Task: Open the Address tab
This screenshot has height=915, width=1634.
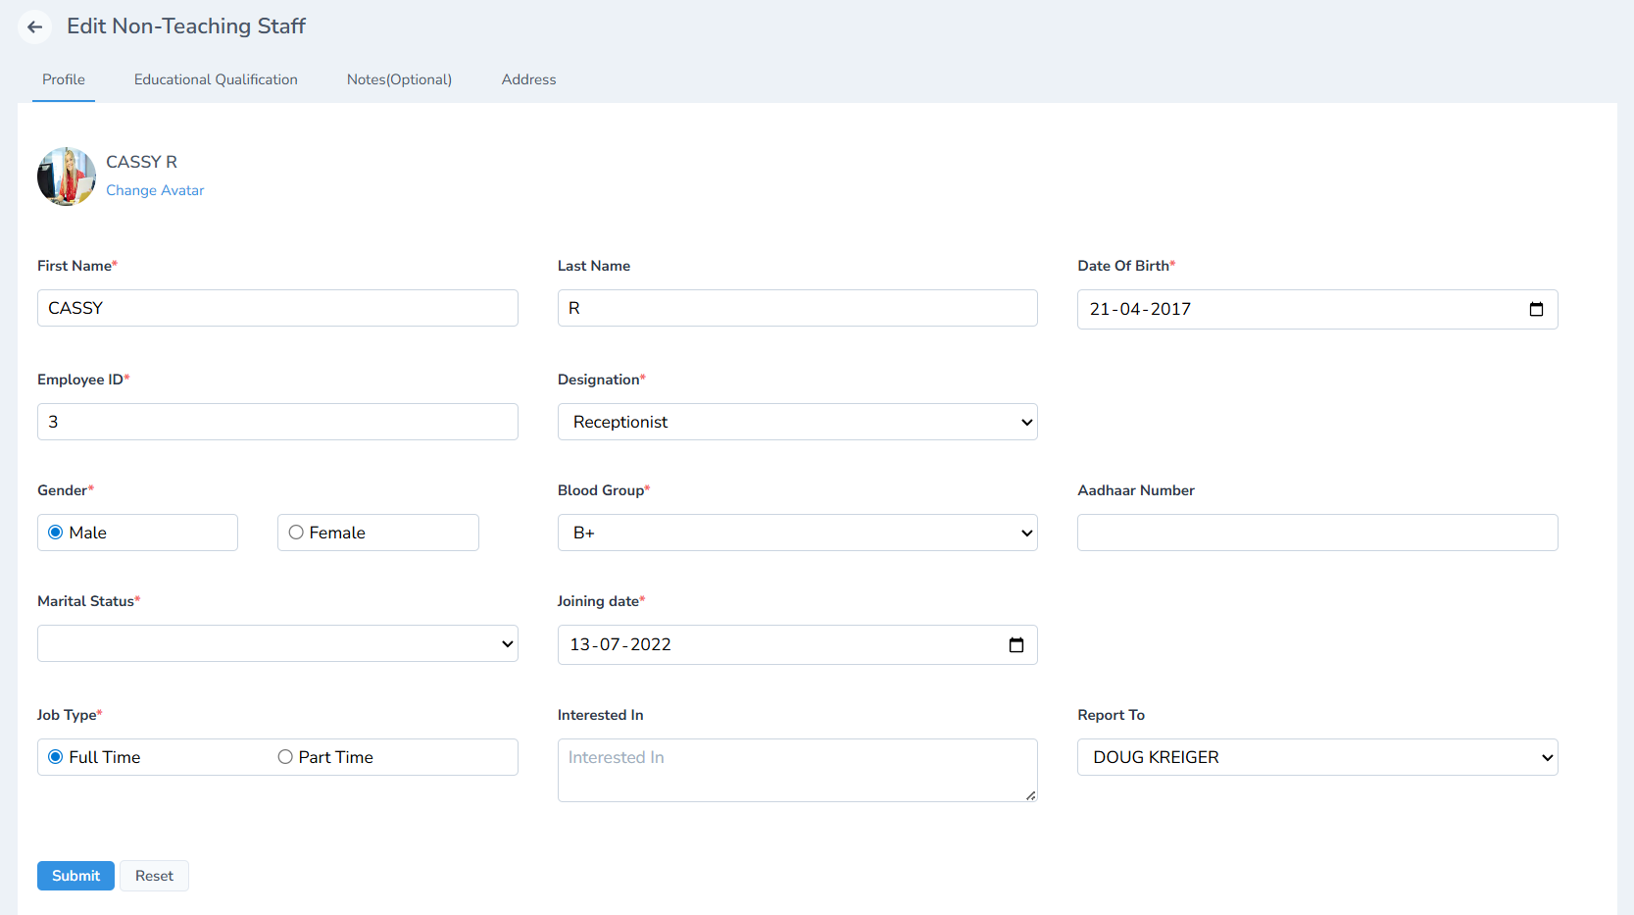Action: click(x=528, y=79)
